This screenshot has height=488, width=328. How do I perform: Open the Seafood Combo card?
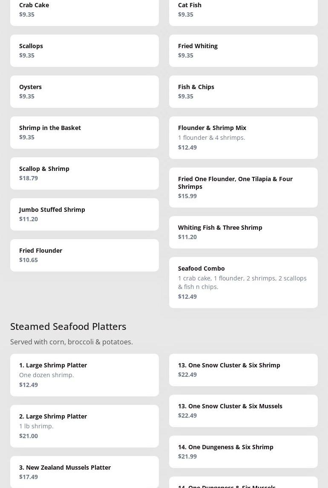coord(243,283)
